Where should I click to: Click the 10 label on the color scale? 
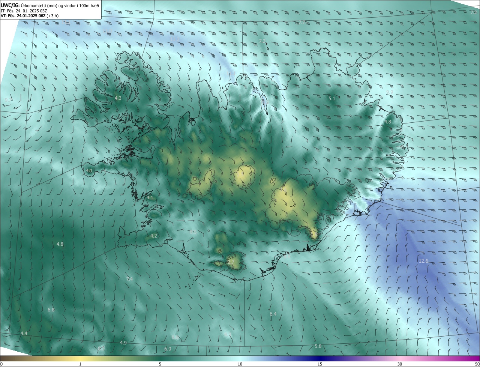240,364
